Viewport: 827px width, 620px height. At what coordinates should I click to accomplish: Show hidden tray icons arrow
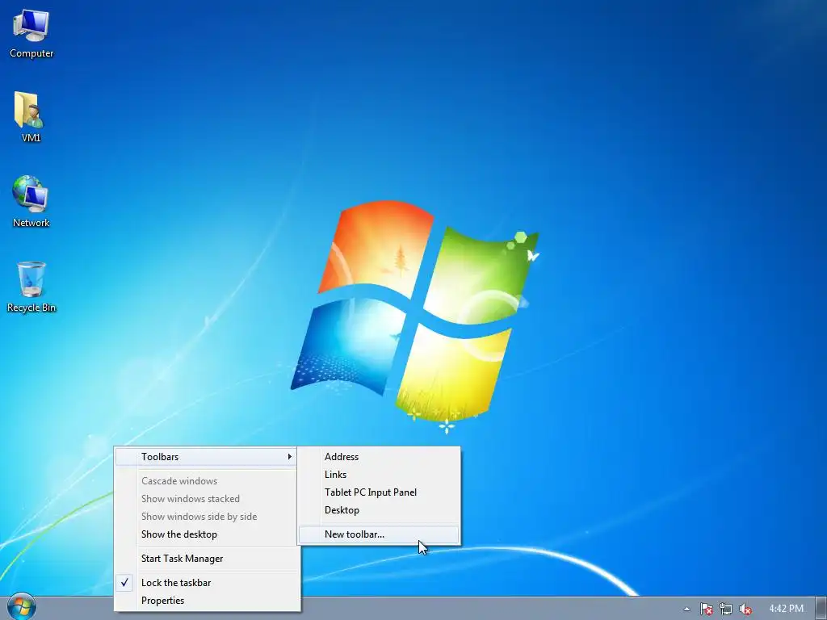click(686, 609)
